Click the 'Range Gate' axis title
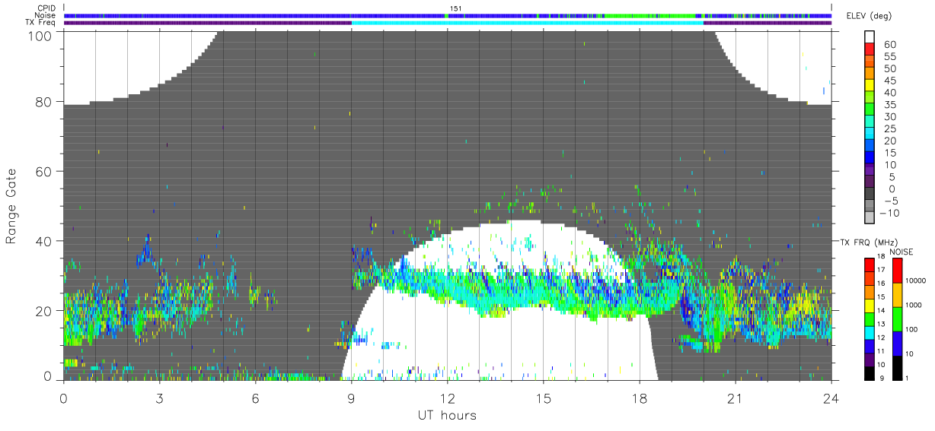Screen dimensions: 935x431 [12, 205]
